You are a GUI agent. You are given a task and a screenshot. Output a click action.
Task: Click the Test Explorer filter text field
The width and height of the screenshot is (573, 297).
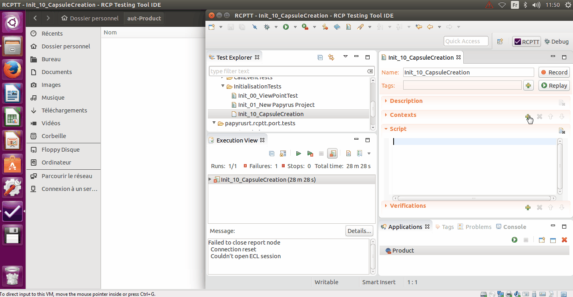pyautogui.click(x=292, y=71)
